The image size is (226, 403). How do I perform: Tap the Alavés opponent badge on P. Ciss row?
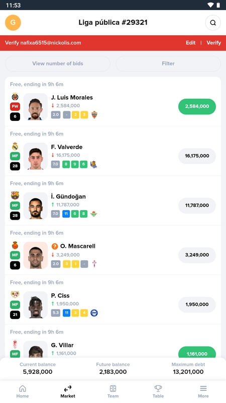(94, 313)
